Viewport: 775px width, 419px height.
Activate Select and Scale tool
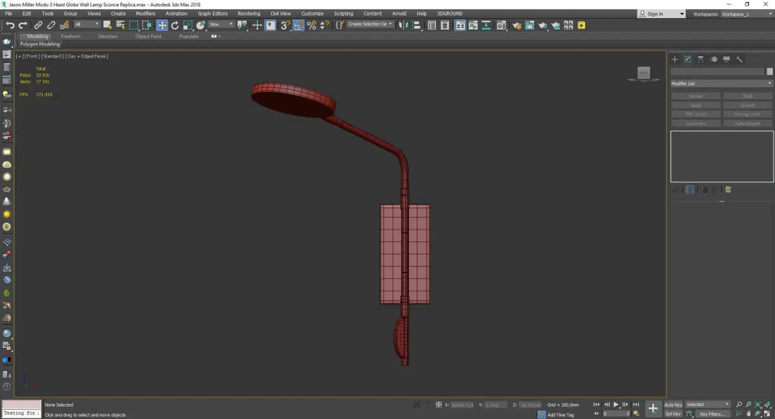187,25
